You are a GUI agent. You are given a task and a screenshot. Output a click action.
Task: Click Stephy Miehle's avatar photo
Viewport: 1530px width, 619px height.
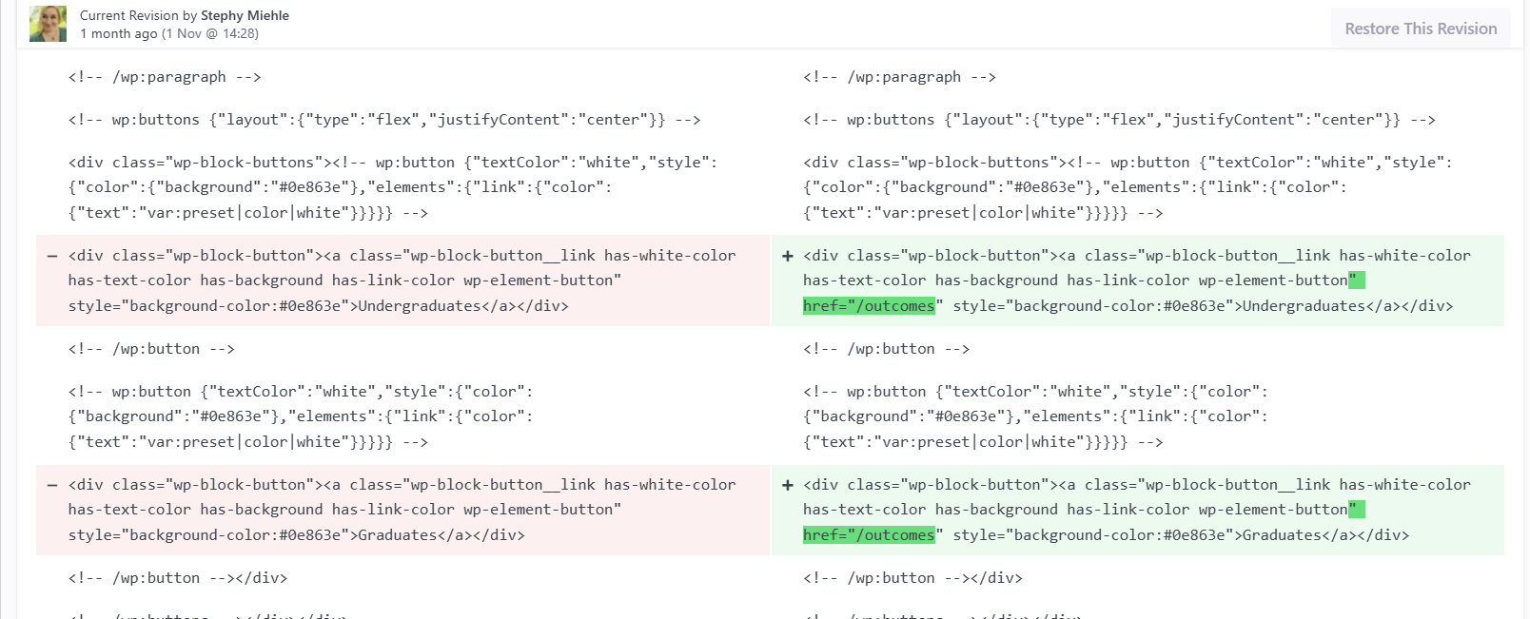coord(49,24)
